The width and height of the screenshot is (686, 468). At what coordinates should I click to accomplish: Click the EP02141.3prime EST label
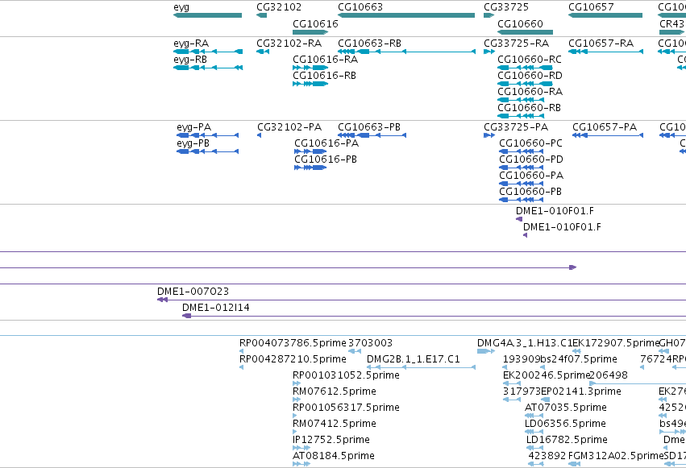(581, 391)
